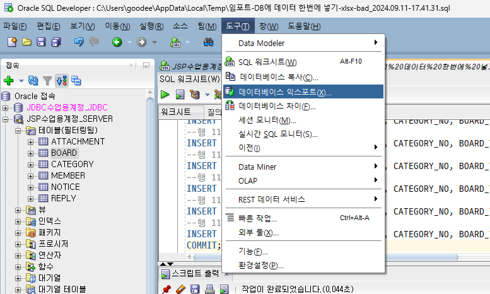Open dropdown next to new connection plus
Screen dimensions: 490x294
click(x=21, y=81)
